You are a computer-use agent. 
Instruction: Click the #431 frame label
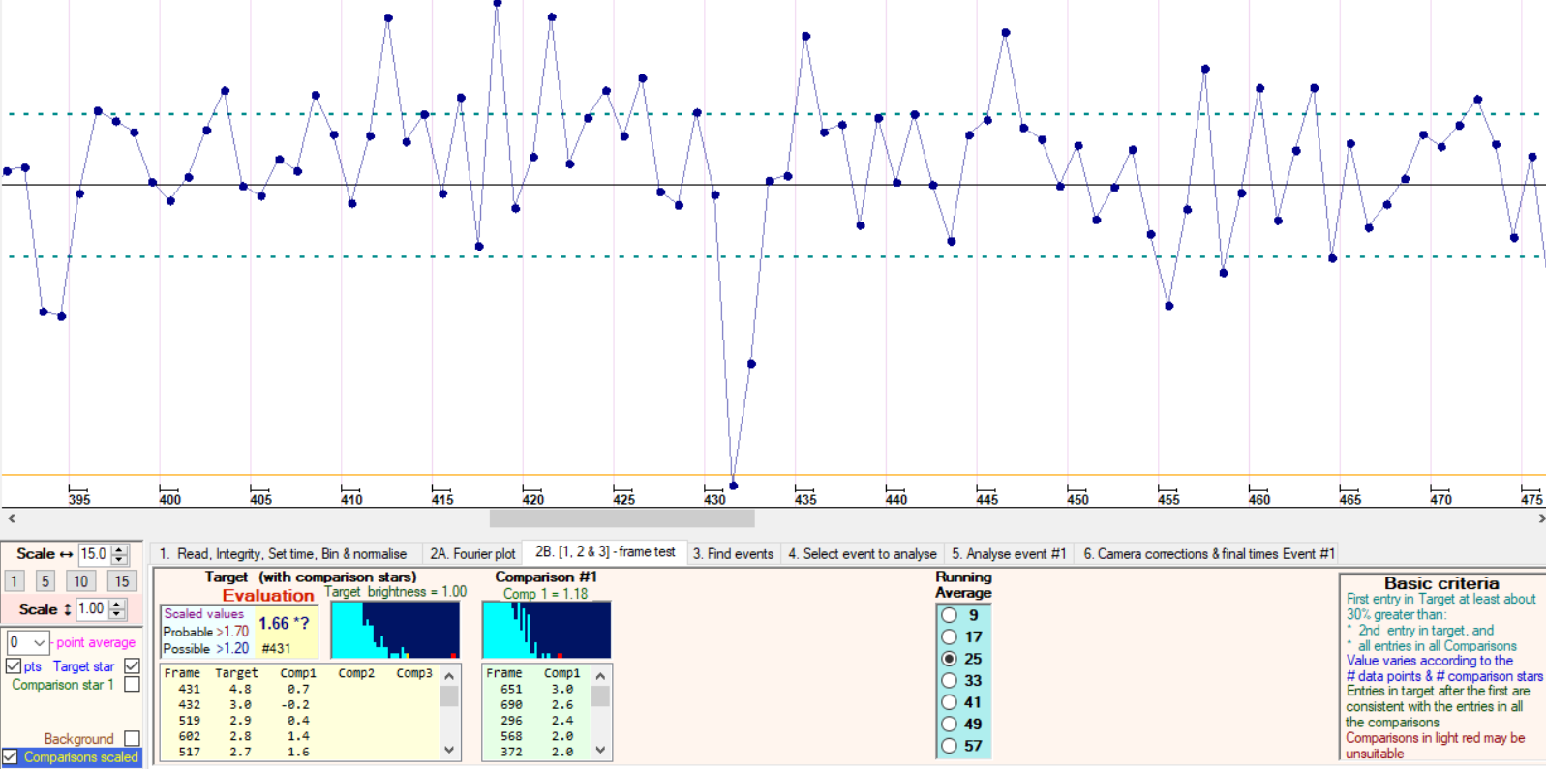click(x=276, y=649)
